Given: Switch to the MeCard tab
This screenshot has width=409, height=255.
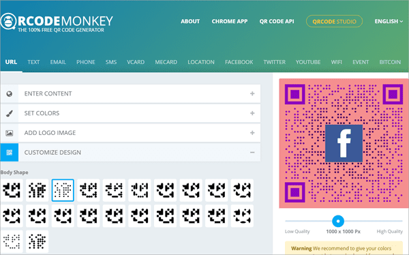Looking at the screenshot, I should tap(166, 62).
